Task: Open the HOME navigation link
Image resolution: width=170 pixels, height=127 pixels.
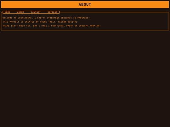Action: tap(7, 12)
